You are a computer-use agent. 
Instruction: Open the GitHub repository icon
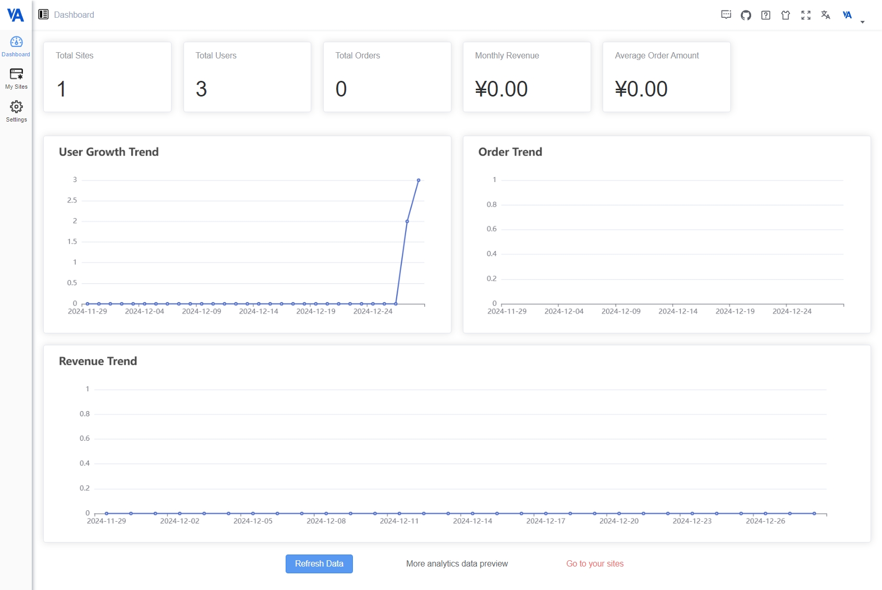tap(745, 15)
